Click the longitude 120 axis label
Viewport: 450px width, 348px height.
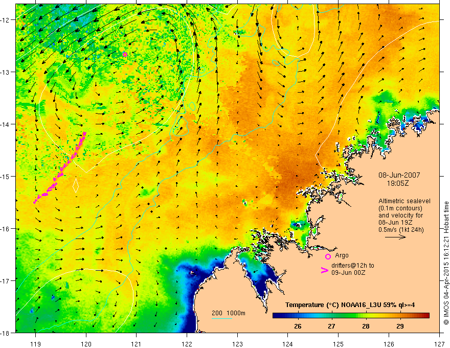pyautogui.click(x=86, y=344)
